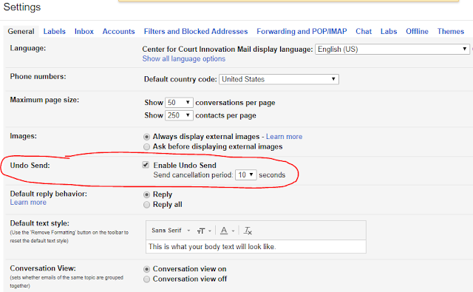This screenshot has height=292, width=473.
Task: Open the text size formatting icon
Action: tap(204, 231)
